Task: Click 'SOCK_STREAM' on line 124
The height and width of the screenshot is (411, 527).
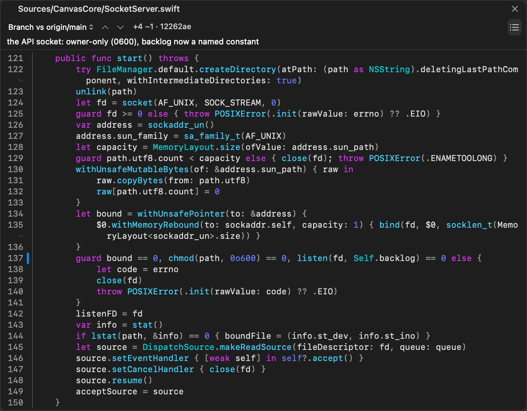Action: [x=233, y=103]
